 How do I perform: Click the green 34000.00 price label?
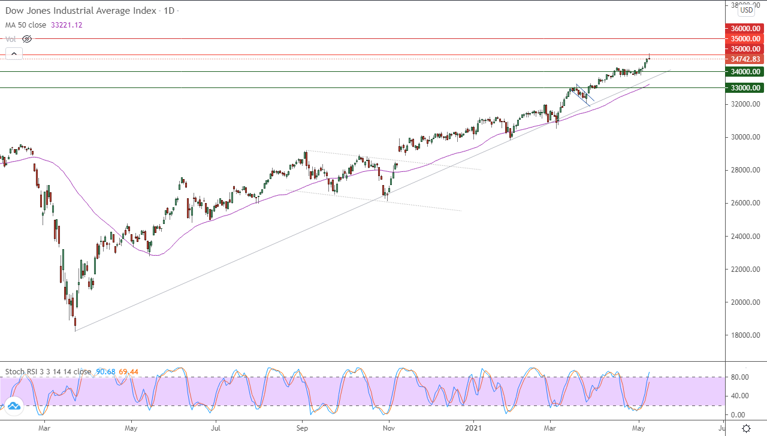(x=745, y=71)
